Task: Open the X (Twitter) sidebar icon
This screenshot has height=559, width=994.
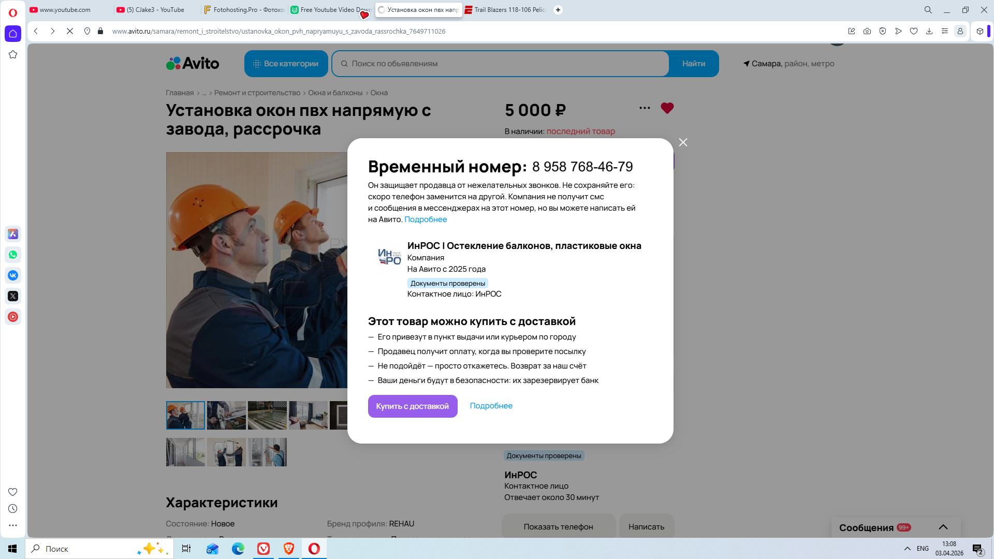Action: pos(13,296)
